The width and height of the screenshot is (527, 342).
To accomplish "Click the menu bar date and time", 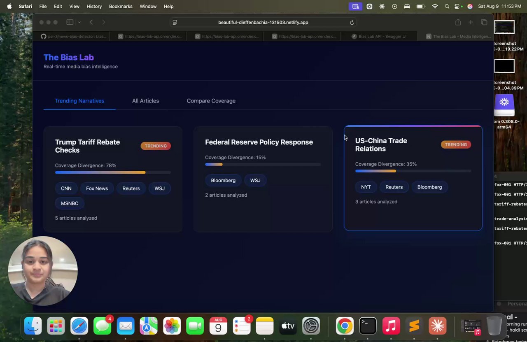I will [500, 6].
